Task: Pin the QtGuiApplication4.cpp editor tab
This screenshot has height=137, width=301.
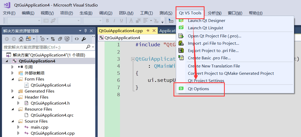Action: point(148,31)
